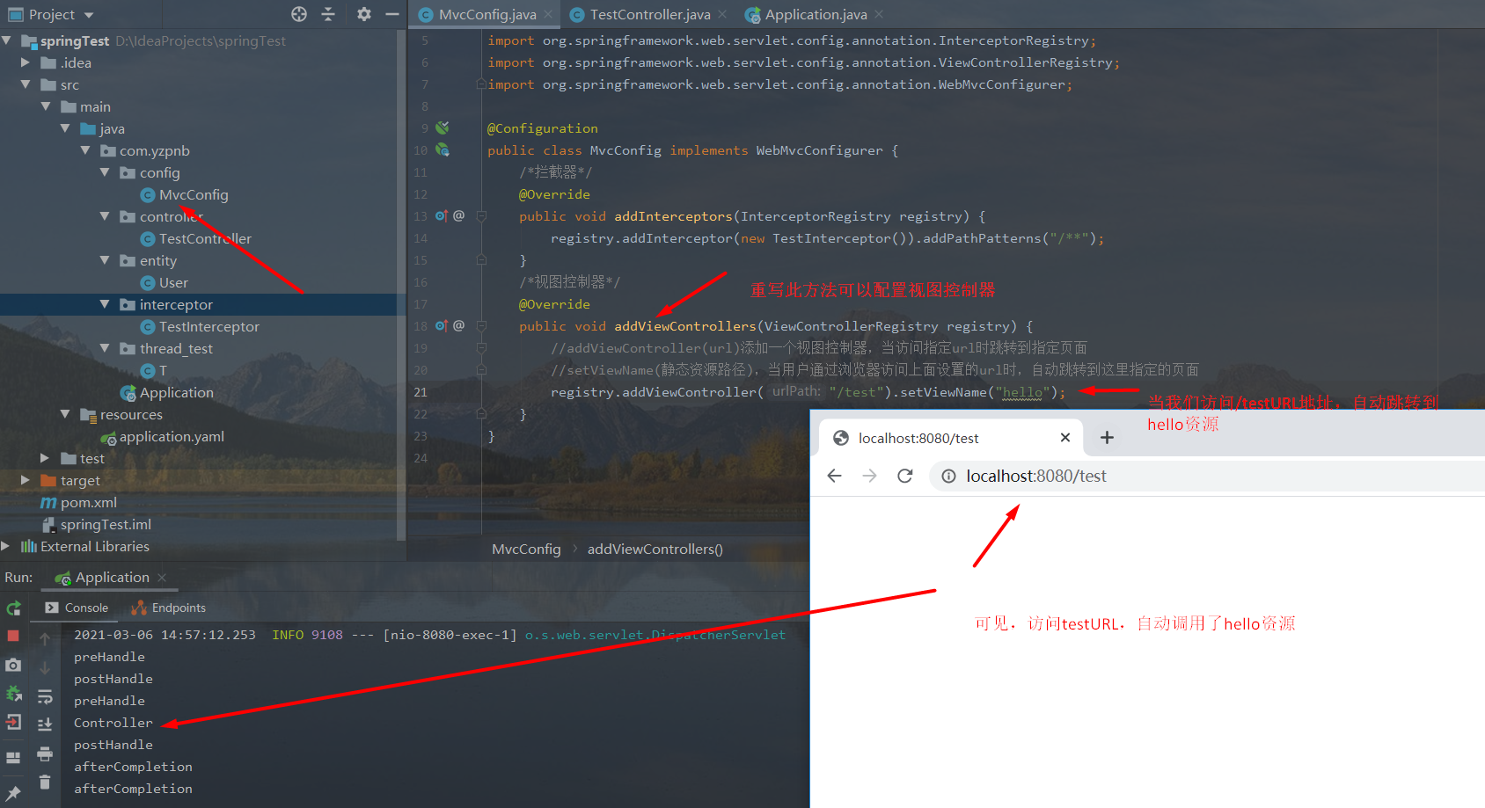1485x808 pixels.
Task: Toggle pin tab in Run panel
Action: pyautogui.click(x=13, y=793)
